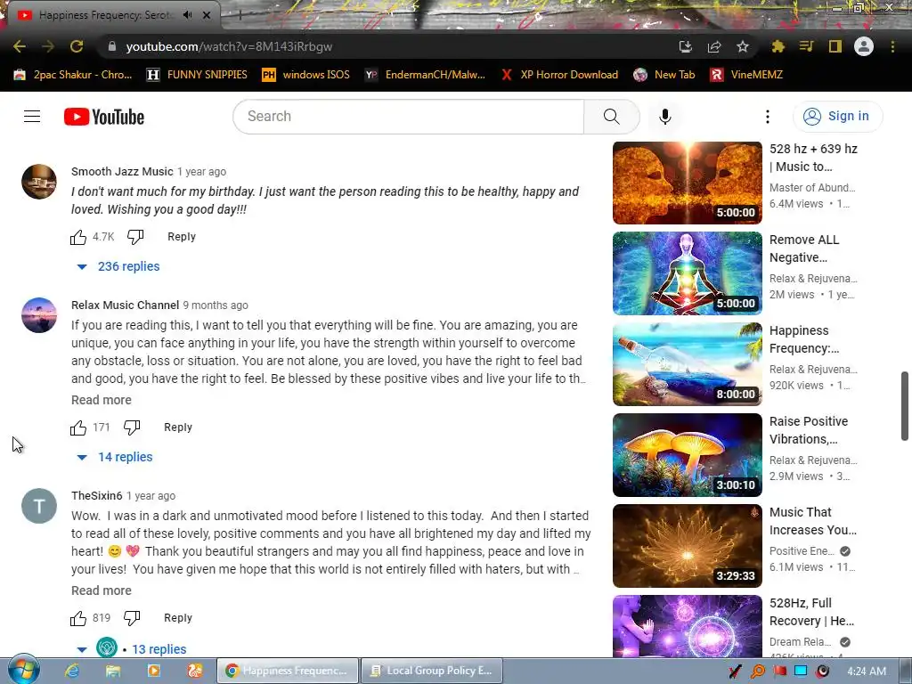Screen dimensions: 912x684
Task: Reload the page with refresh icon
Action: [77, 46]
